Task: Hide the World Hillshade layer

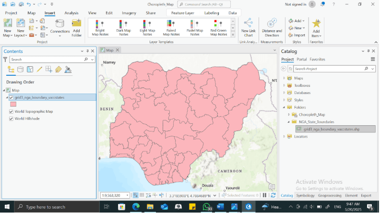Action: pos(11,119)
